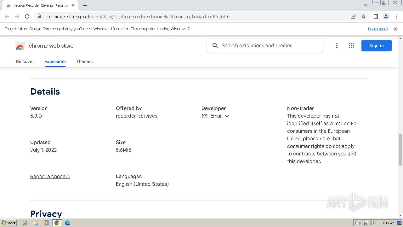The height and width of the screenshot is (227, 403).
Task: Click the Details heading
Action: (x=45, y=92)
